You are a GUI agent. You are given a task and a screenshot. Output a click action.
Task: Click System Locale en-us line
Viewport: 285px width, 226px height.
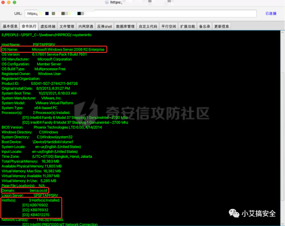point(41,147)
